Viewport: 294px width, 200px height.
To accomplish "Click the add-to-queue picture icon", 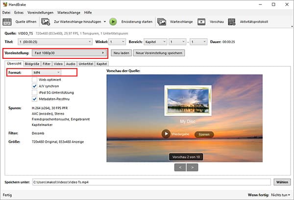I will point(46,22).
